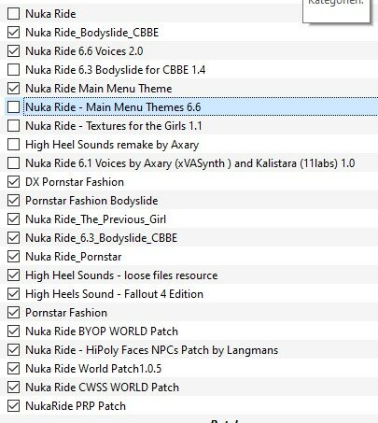Image resolution: width=378 pixels, height=423 pixels.
Task: Uncheck NukaRide PRP Patch
Action: (x=13, y=406)
